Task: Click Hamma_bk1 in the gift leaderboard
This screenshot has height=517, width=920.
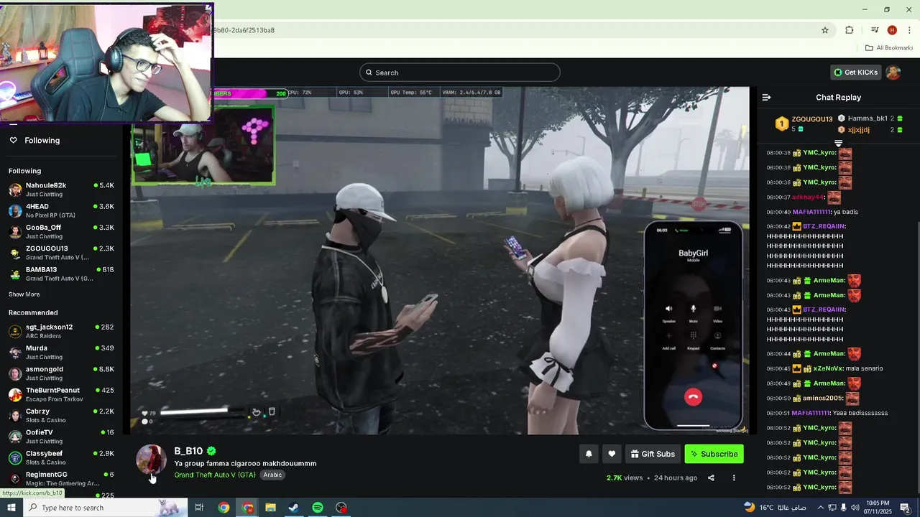Action: 868,118
